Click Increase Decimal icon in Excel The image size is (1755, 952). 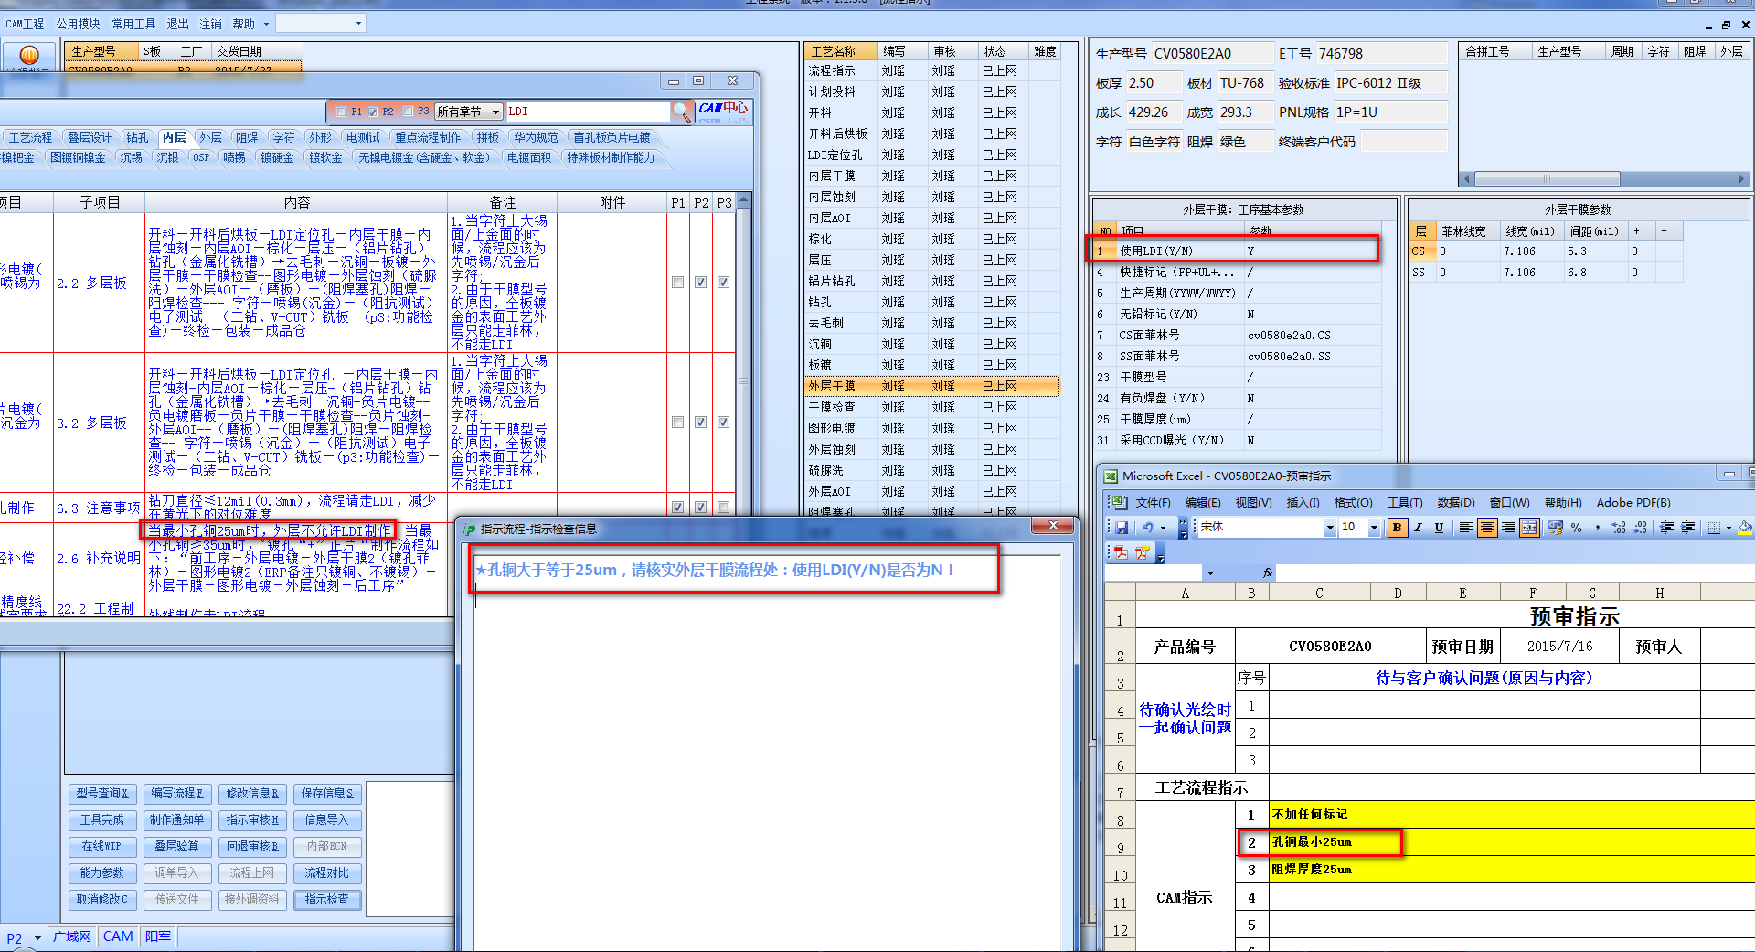(x=1619, y=528)
